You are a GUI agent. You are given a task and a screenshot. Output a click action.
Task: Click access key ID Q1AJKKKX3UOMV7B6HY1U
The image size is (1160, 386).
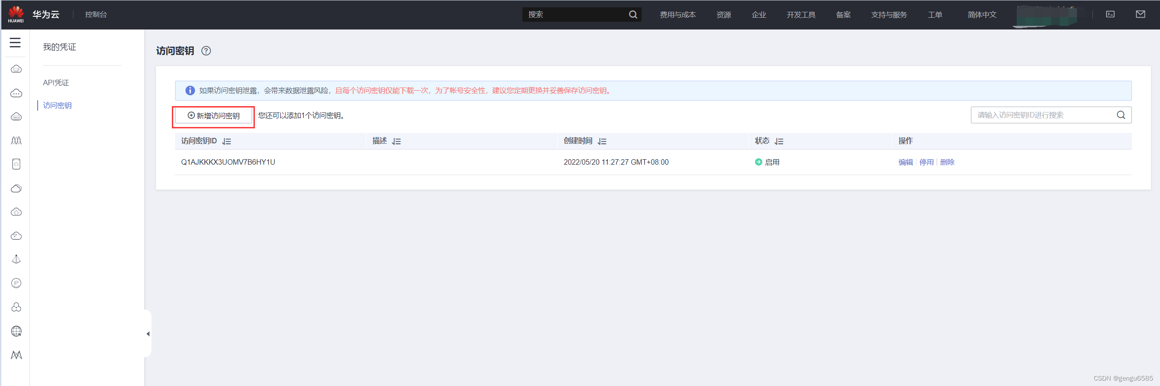pos(228,162)
